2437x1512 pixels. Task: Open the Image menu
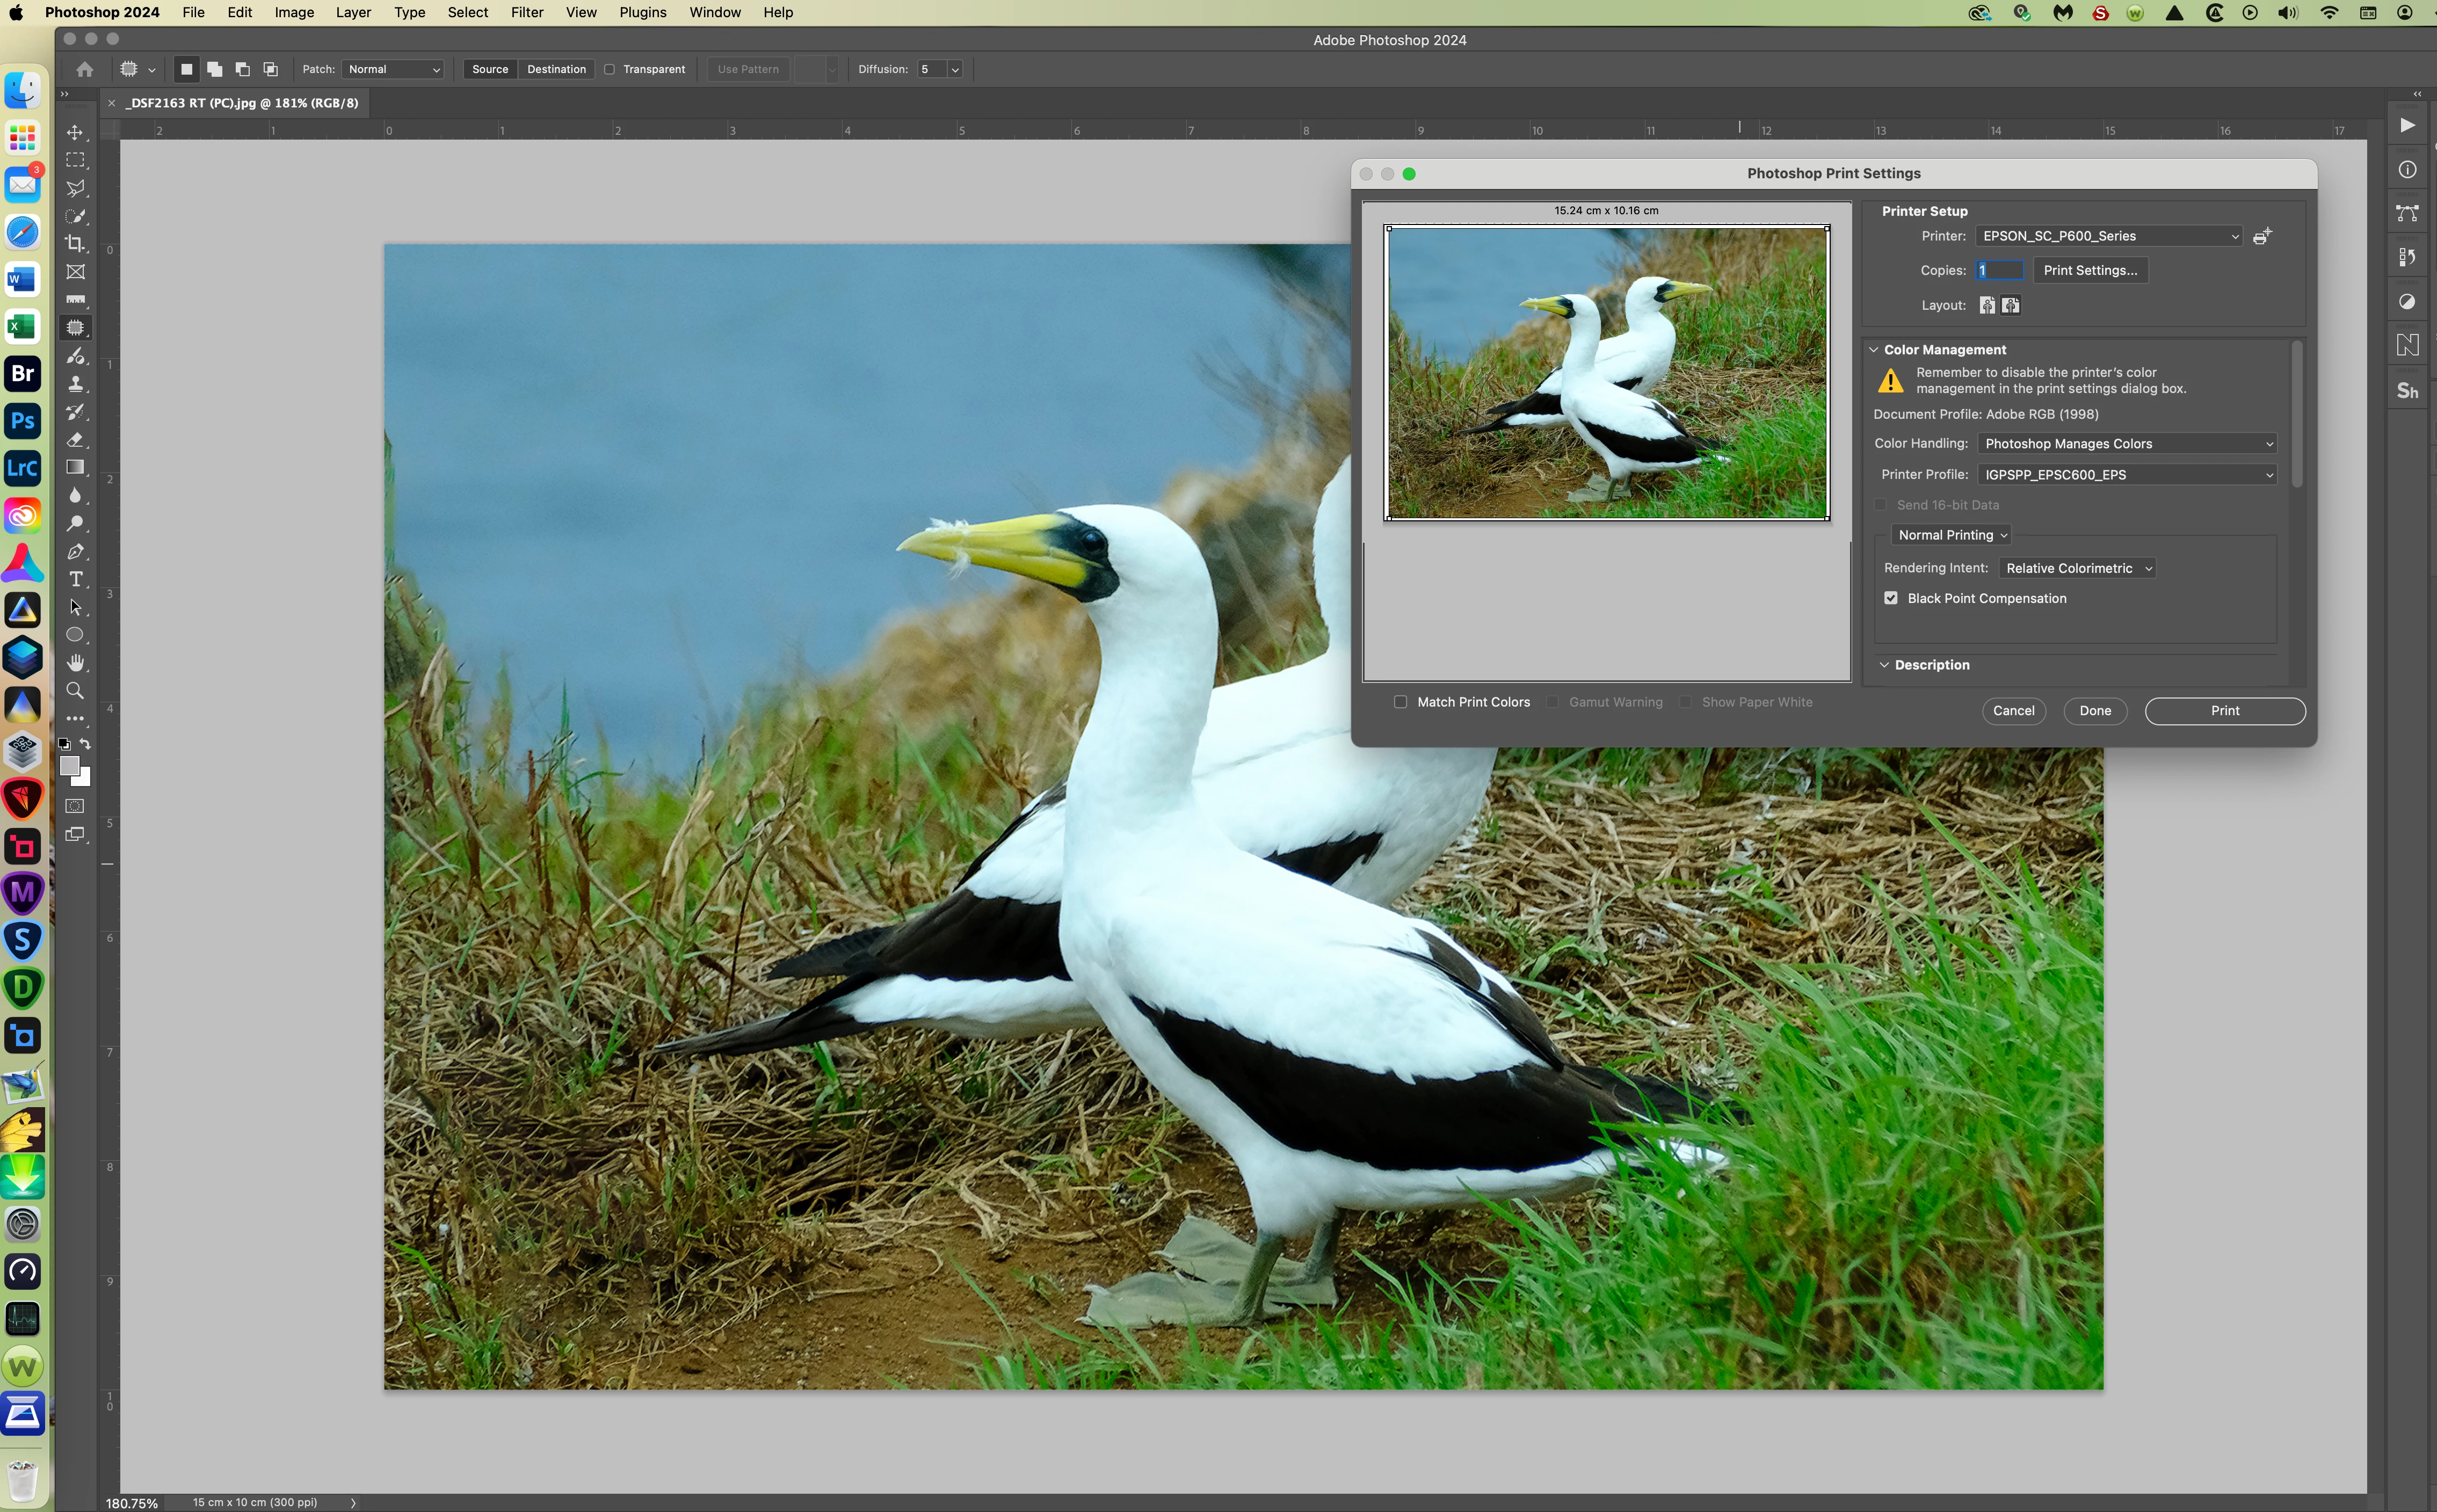pyautogui.click(x=294, y=12)
